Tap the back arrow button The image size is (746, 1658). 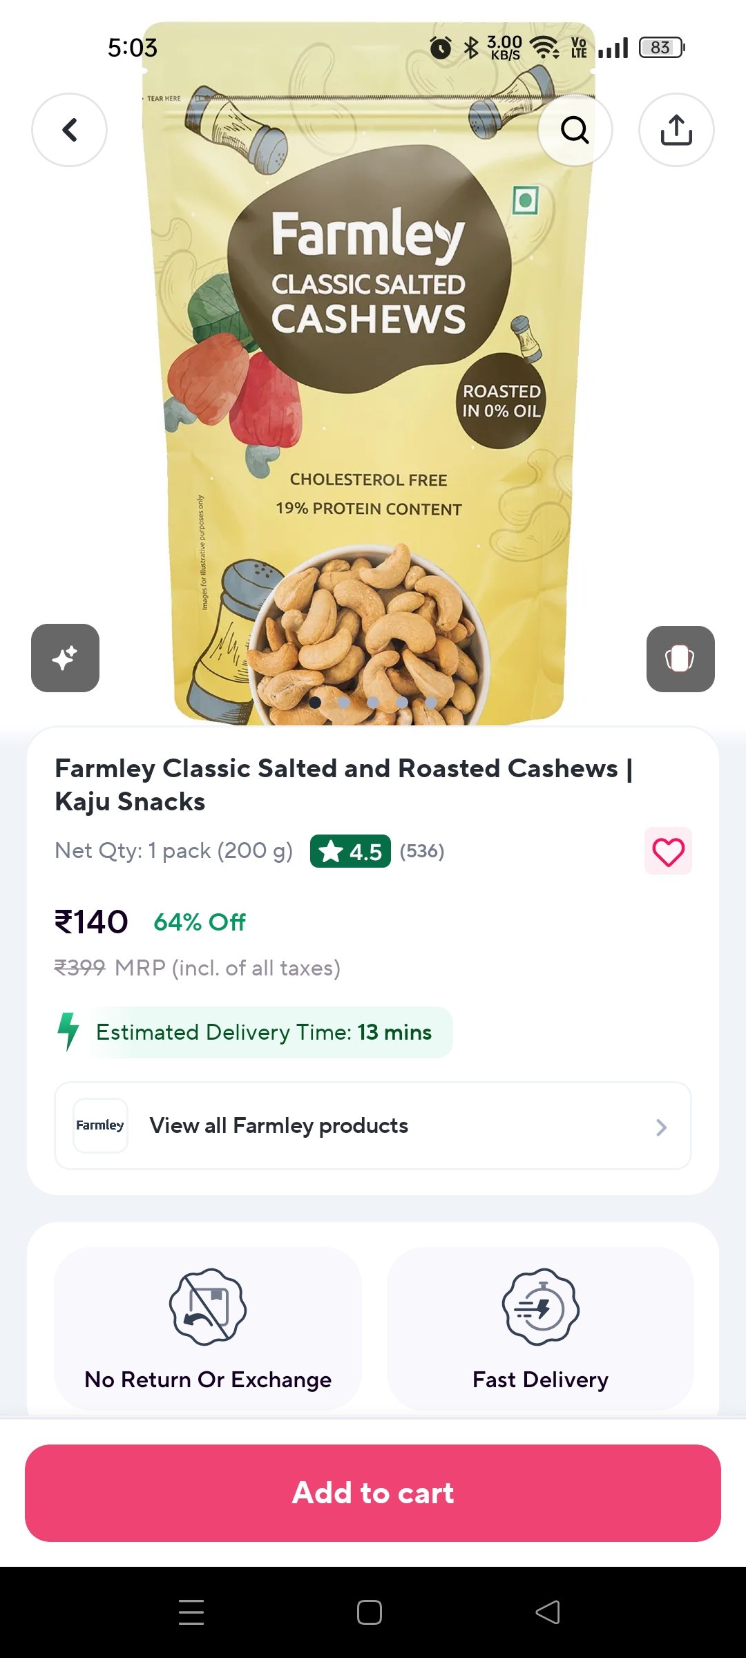click(69, 130)
